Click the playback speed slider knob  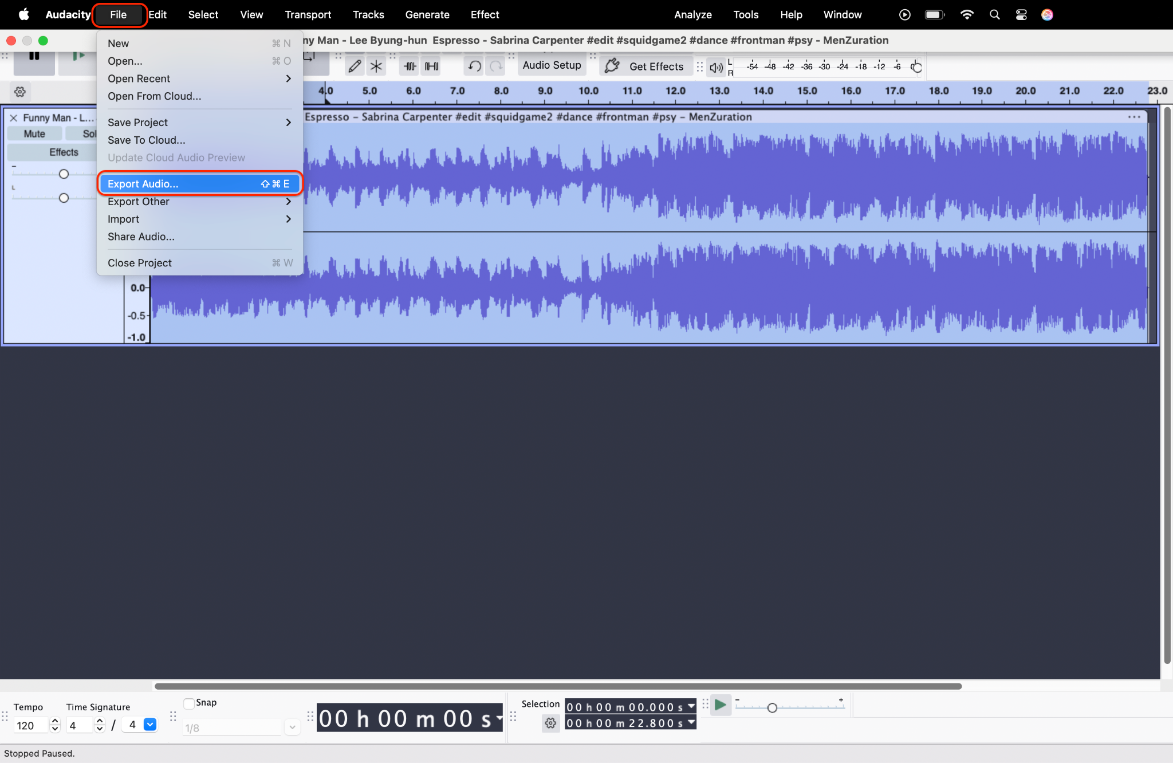(x=772, y=708)
